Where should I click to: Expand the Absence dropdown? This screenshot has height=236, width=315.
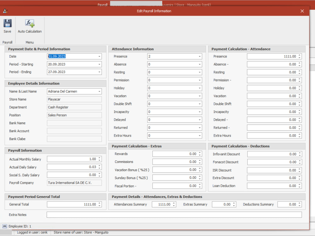[x=199, y=64]
